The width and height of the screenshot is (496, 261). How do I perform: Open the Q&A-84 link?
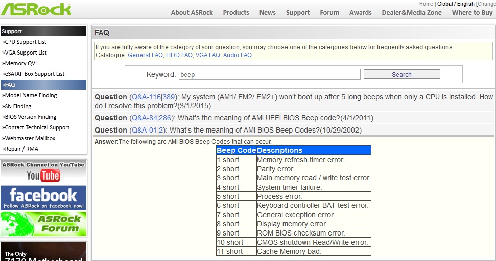click(x=144, y=118)
